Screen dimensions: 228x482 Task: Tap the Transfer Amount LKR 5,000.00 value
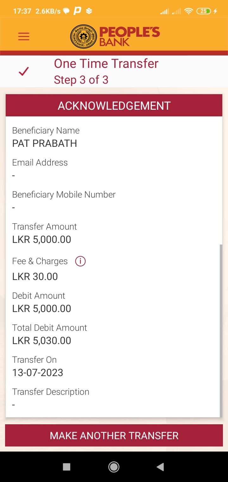42,239
